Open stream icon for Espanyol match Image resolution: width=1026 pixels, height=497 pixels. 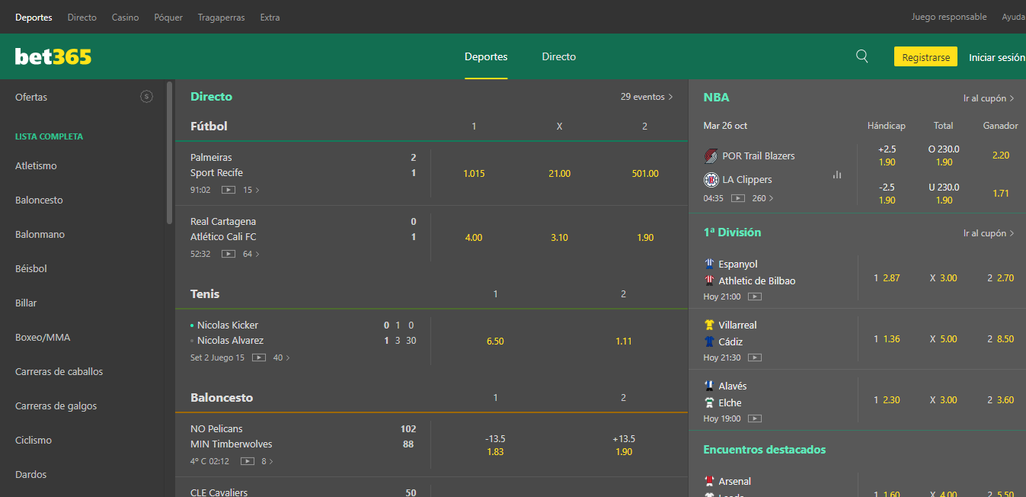[x=755, y=297]
